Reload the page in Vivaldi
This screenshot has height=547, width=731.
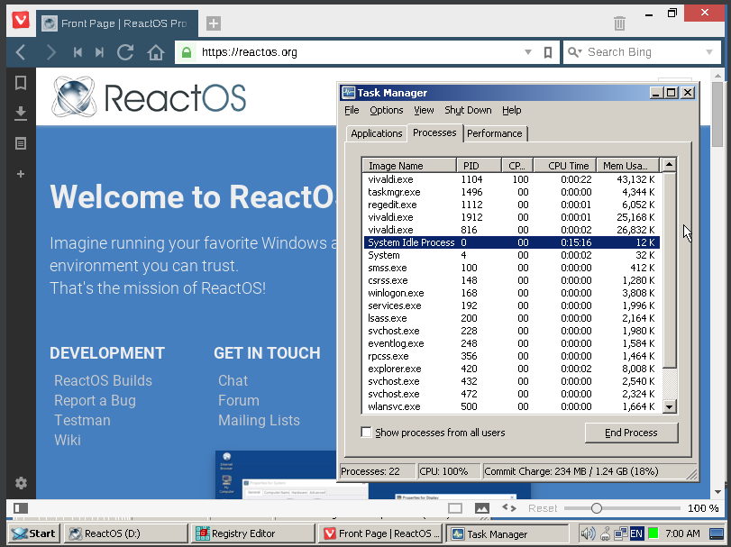click(x=125, y=52)
